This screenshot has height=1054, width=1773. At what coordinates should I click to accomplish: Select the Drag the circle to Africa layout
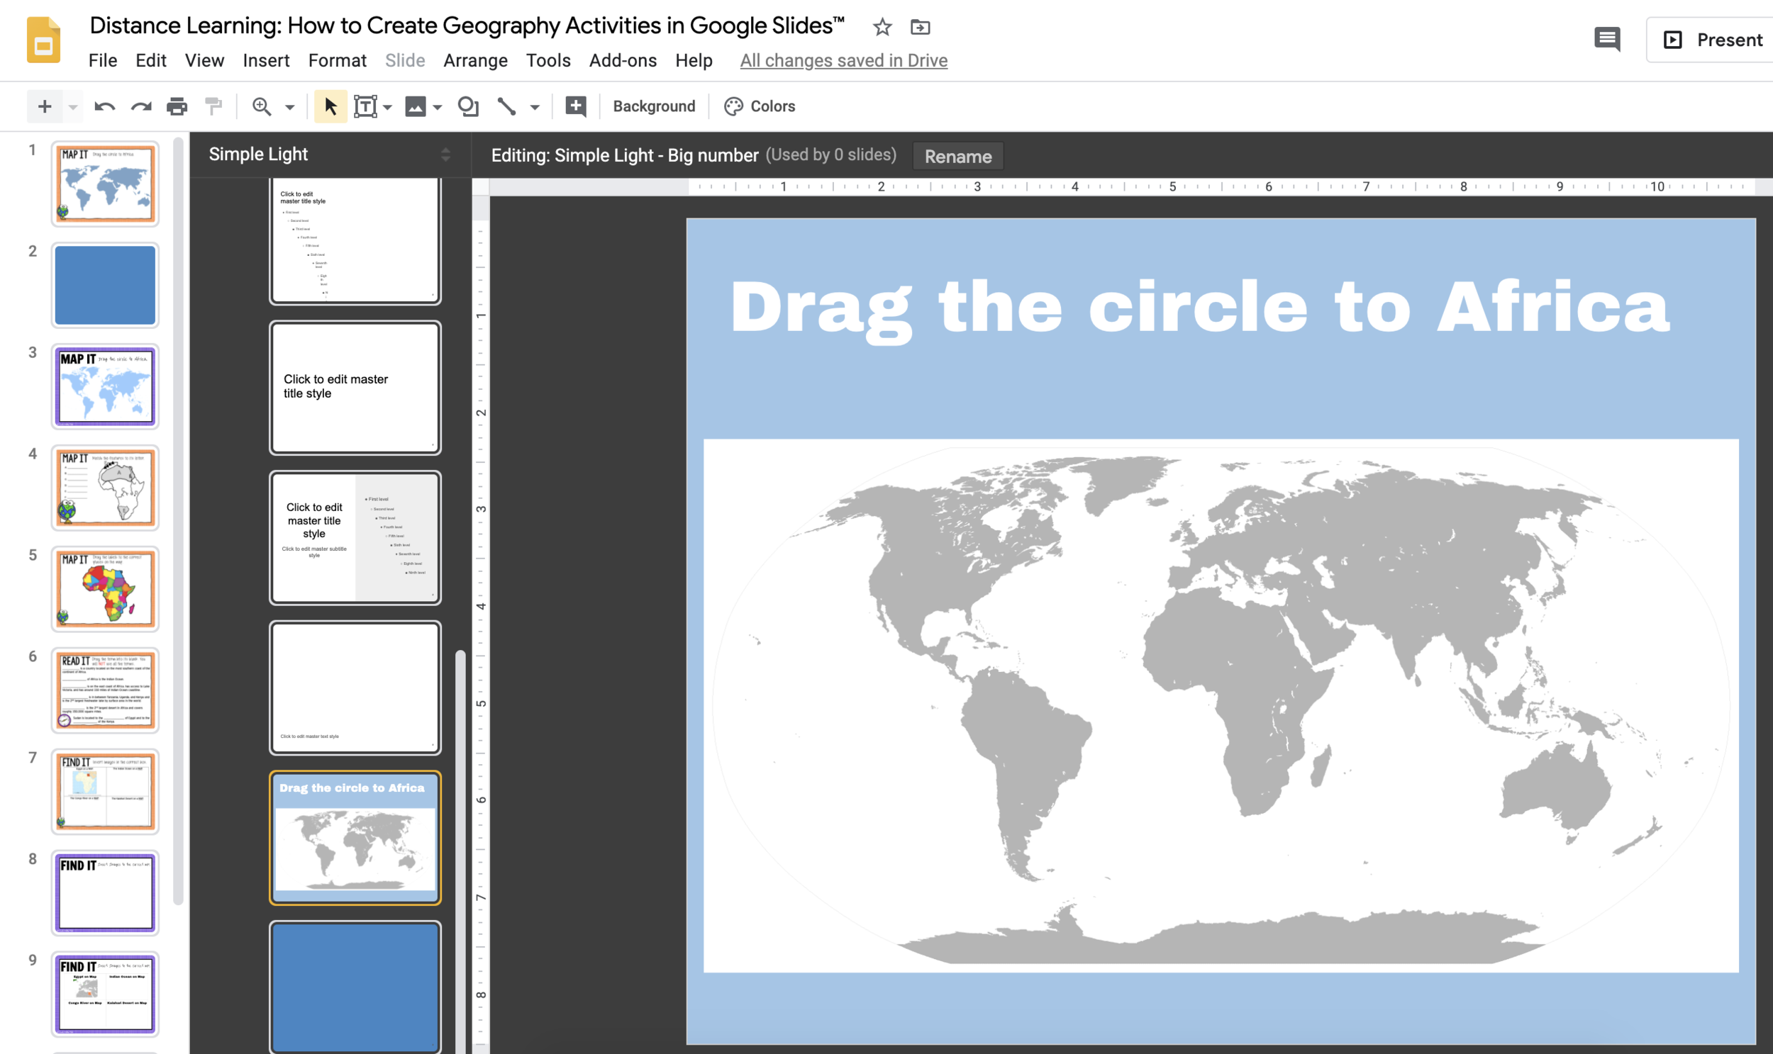click(355, 838)
